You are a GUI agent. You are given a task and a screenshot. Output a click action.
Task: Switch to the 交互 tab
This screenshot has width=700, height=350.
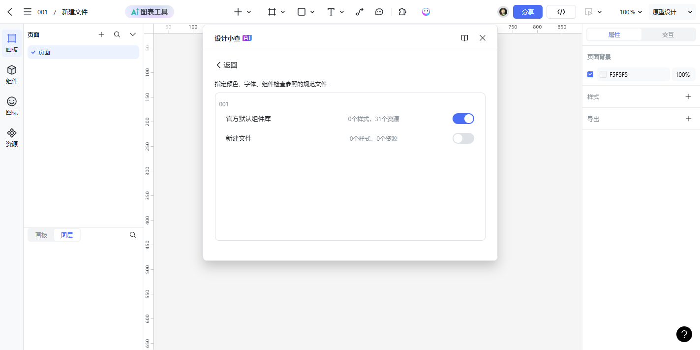668,34
